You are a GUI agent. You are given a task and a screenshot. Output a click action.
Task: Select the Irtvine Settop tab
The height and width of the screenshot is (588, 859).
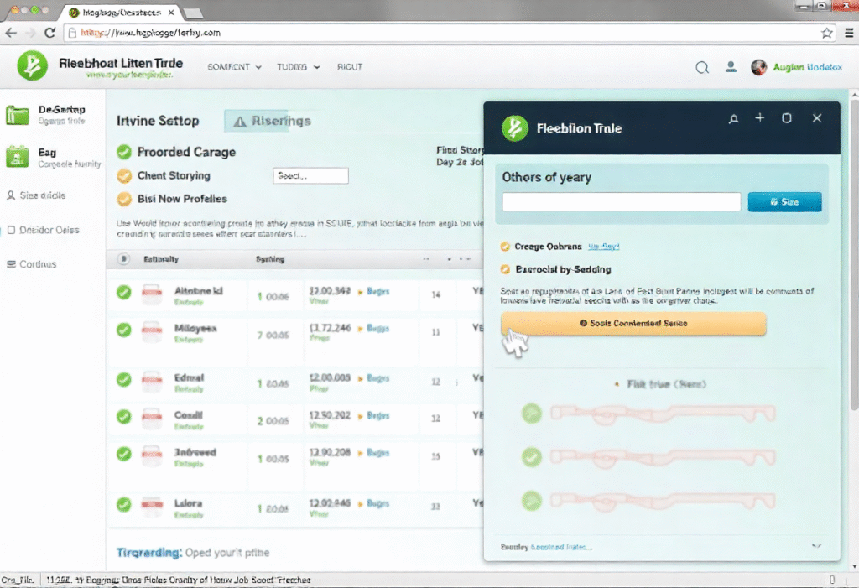pyautogui.click(x=158, y=121)
